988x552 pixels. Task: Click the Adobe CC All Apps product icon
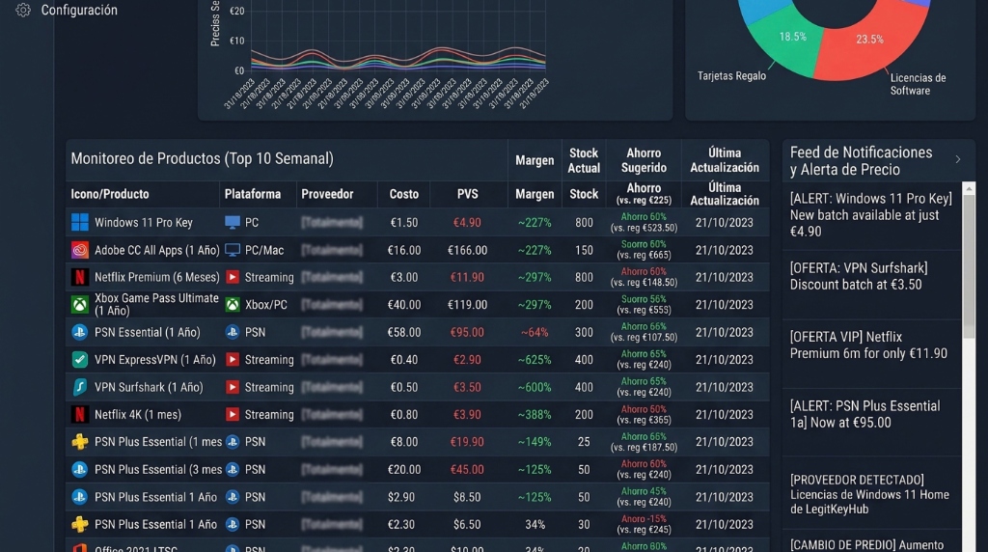[x=80, y=250]
